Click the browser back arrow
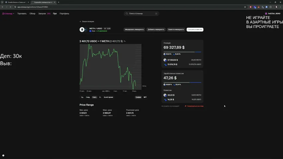283x159 pixels. pos(3,7)
